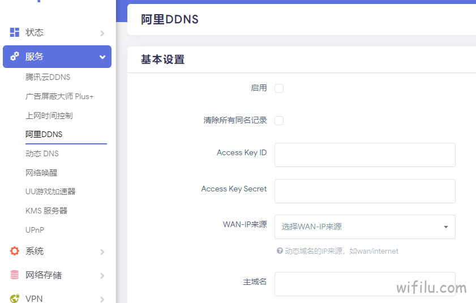Expand the VPN menu chevron
Viewport: 476px width, 303px height.
click(102, 300)
